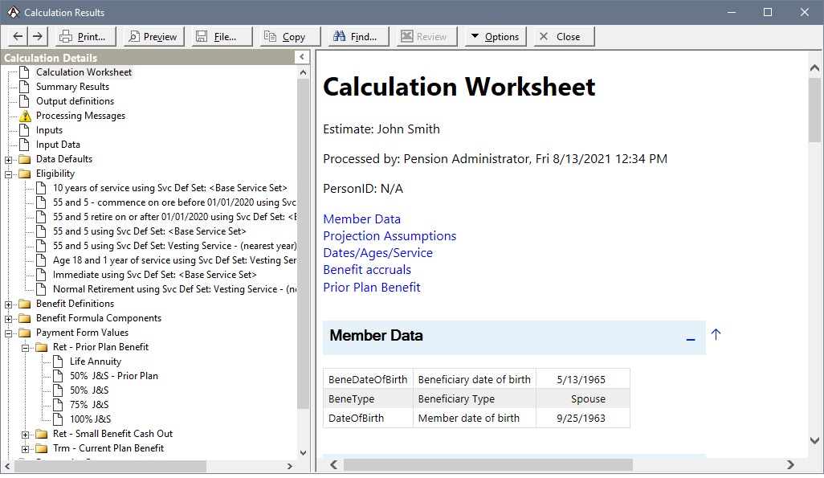Expand the Benefit Formula Components folder

click(x=9, y=318)
